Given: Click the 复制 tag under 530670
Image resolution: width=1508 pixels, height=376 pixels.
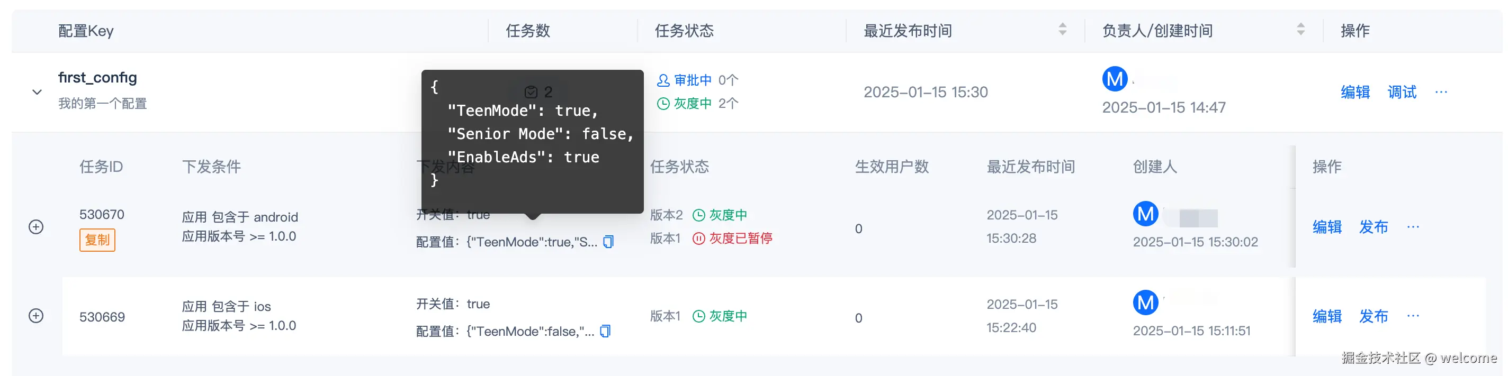Looking at the screenshot, I should [x=97, y=240].
